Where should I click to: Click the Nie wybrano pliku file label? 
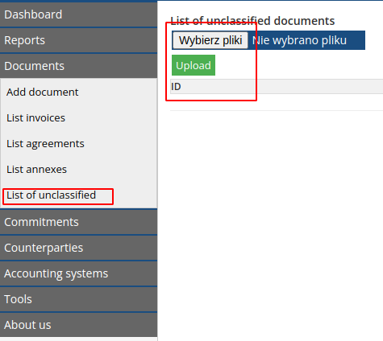(x=299, y=40)
